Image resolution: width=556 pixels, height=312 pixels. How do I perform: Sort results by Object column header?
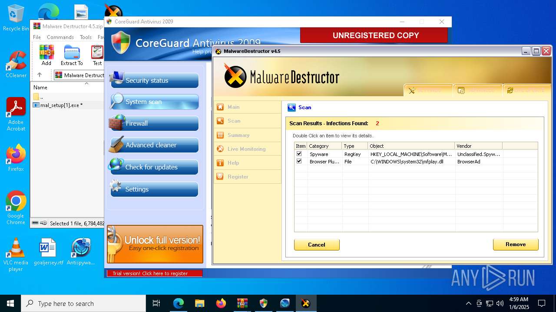[411, 146]
